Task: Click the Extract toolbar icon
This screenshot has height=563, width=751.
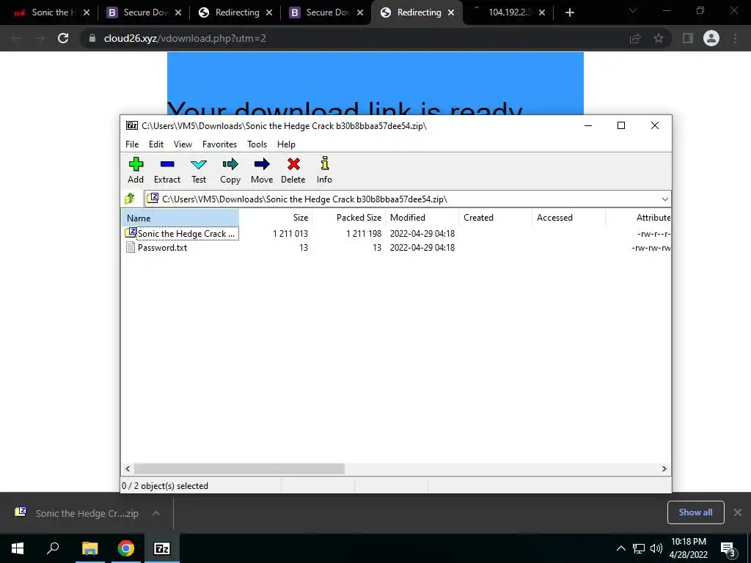Action: pos(167,170)
